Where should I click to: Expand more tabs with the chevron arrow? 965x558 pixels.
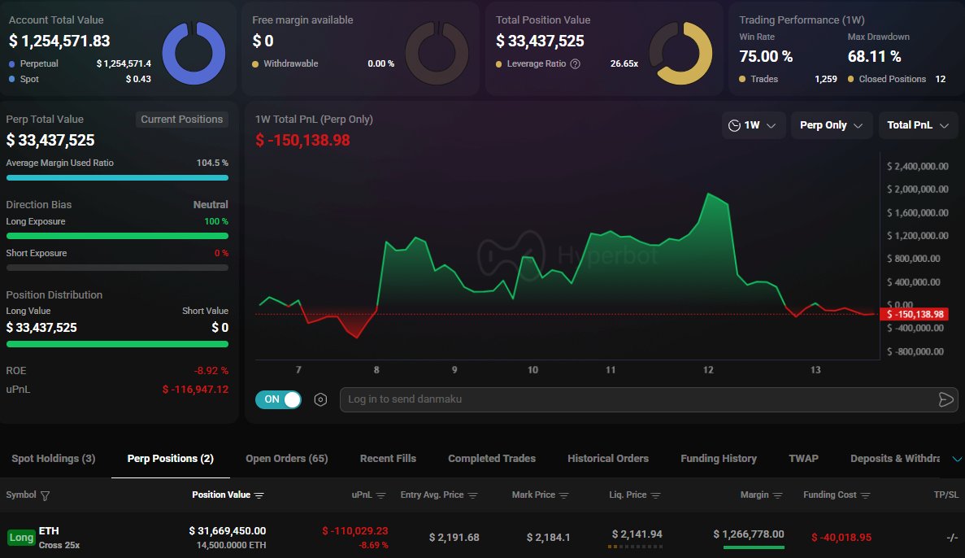click(x=957, y=459)
